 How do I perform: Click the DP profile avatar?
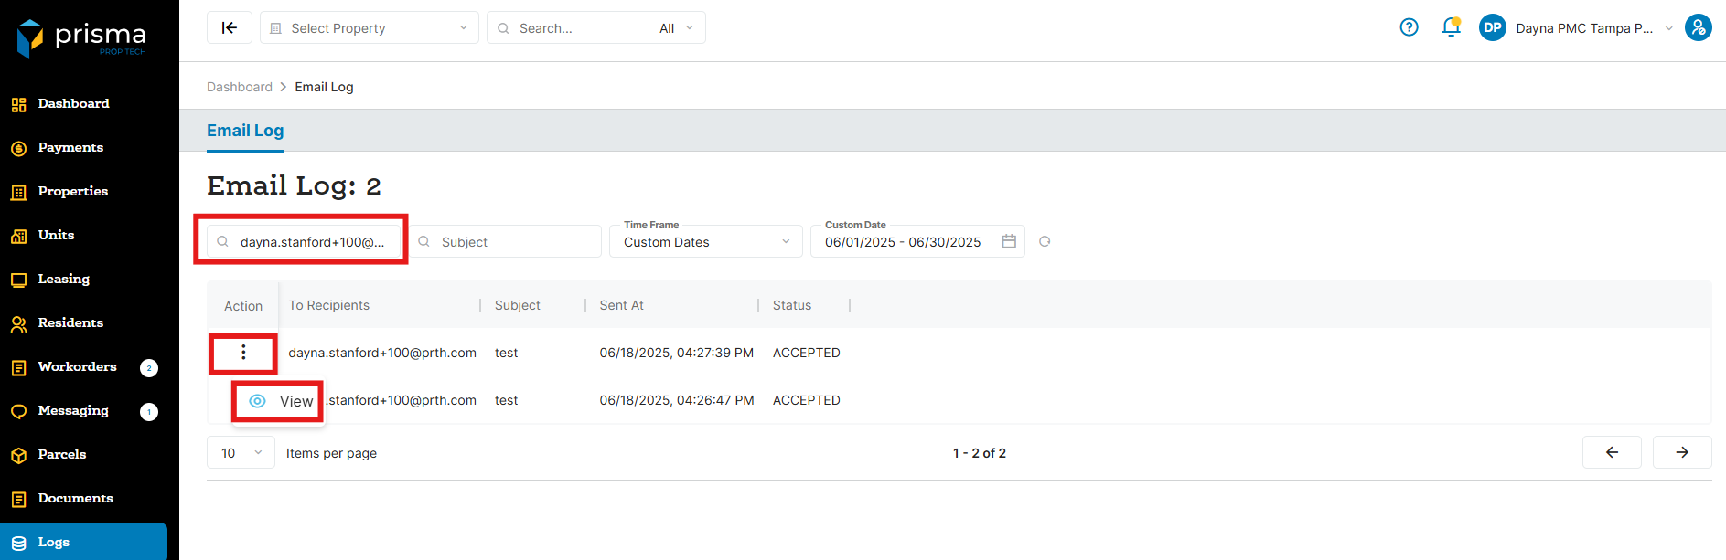[x=1492, y=27]
